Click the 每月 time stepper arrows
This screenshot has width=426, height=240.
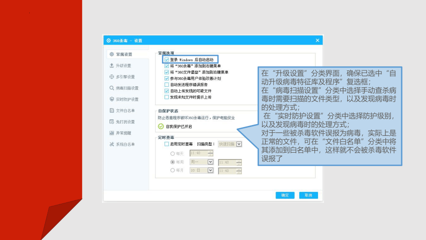tap(239, 171)
